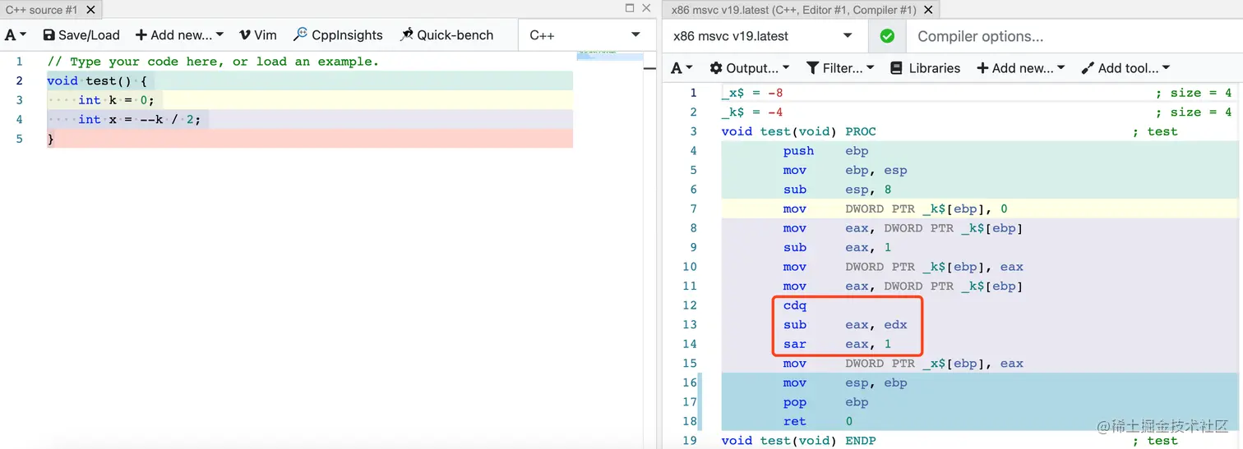The width and height of the screenshot is (1243, 449).
Task: Open the compiler pane Add new dropdown
Action: 1020,68
